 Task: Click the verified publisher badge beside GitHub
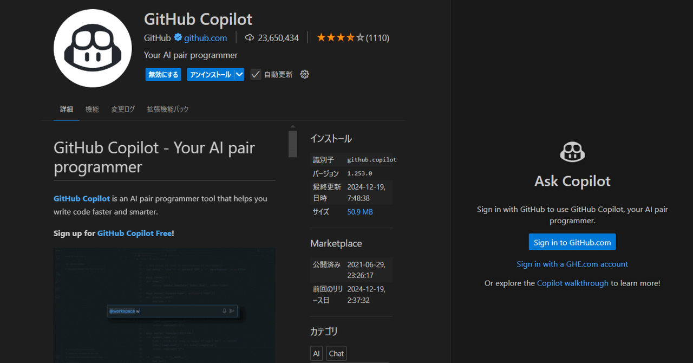point(179,37)
